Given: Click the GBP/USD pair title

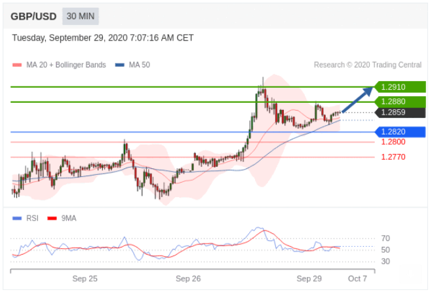Looking at the screenshot, I should click(x=33, y=16).
